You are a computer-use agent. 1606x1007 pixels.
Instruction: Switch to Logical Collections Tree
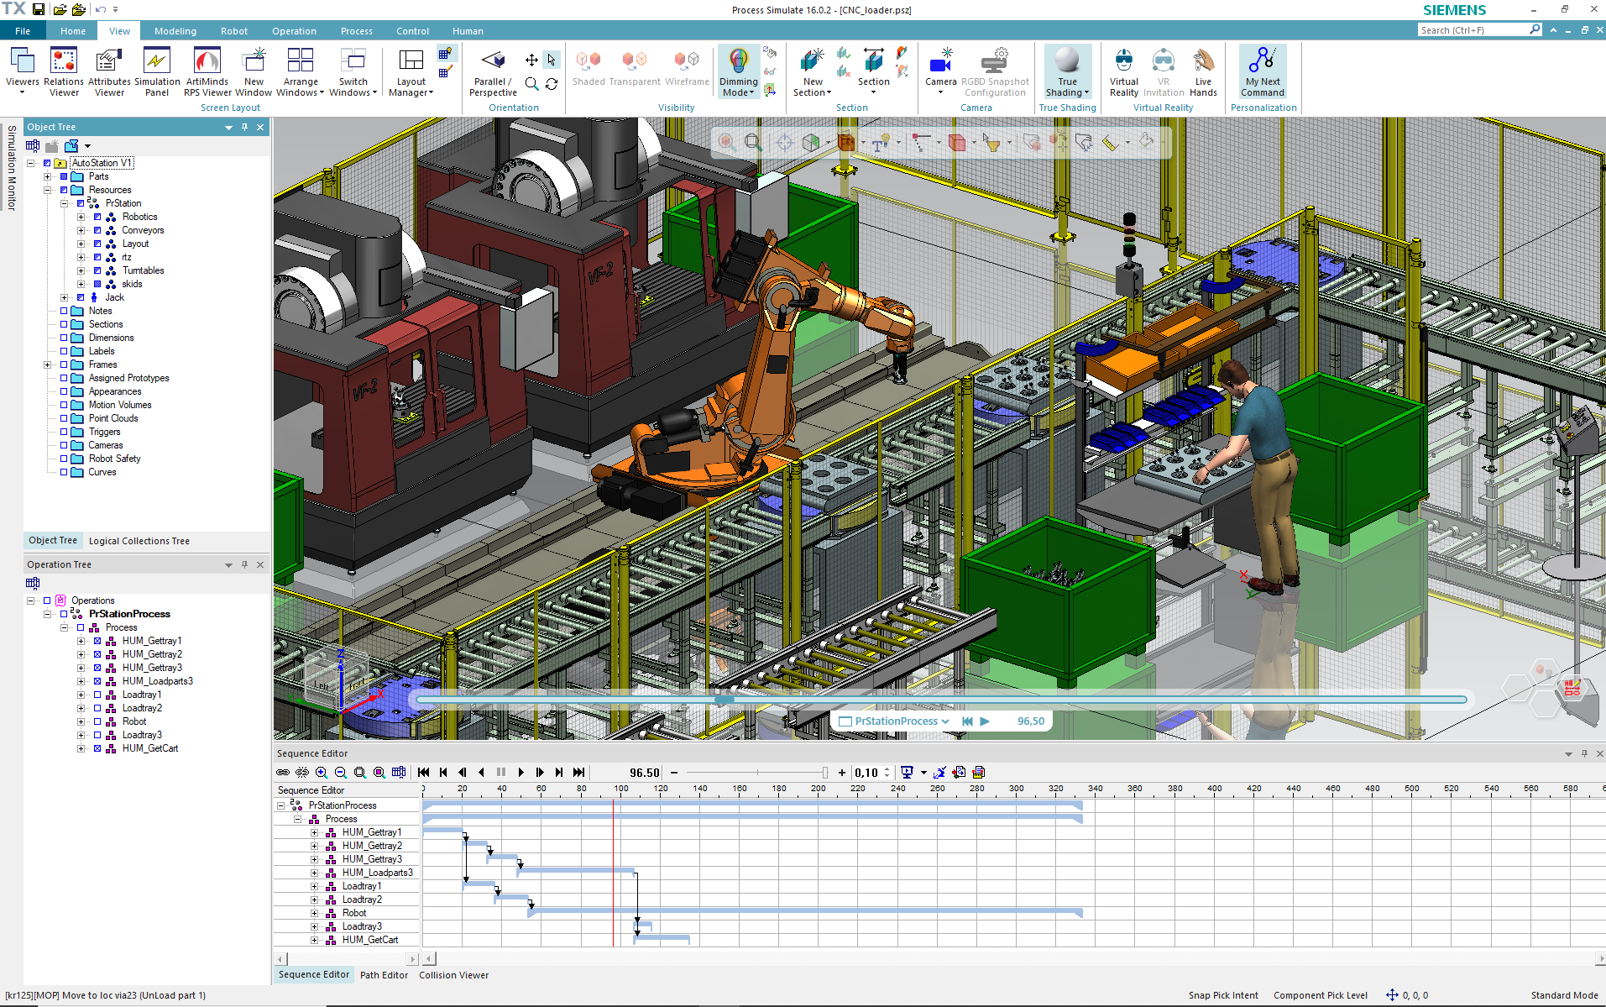coord(139,541)
